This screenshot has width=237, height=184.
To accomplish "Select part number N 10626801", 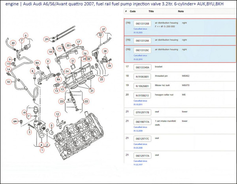I will 142,85.
